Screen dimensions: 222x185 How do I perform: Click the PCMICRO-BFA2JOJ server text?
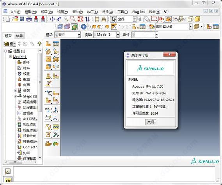(159, 100)
